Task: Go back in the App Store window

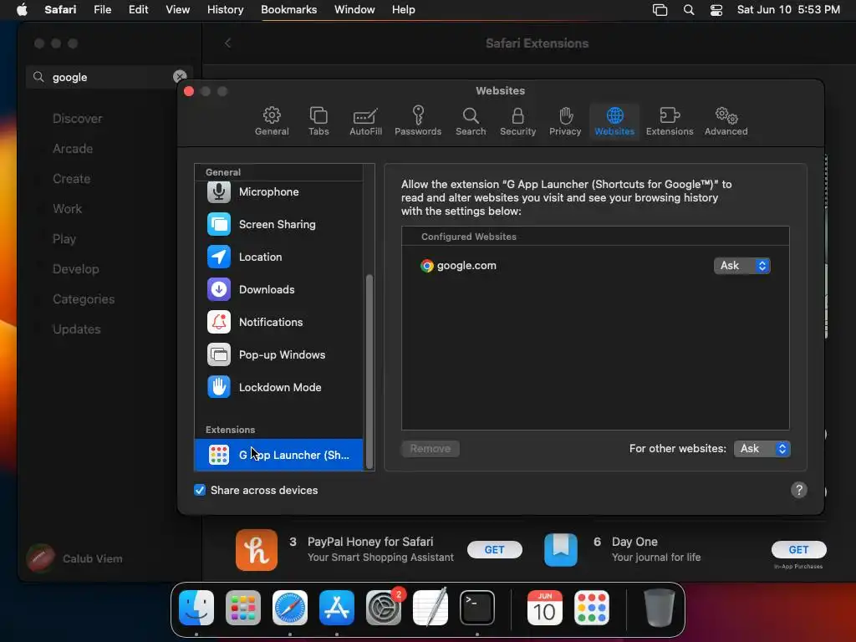Action: [x=227, y=43]
